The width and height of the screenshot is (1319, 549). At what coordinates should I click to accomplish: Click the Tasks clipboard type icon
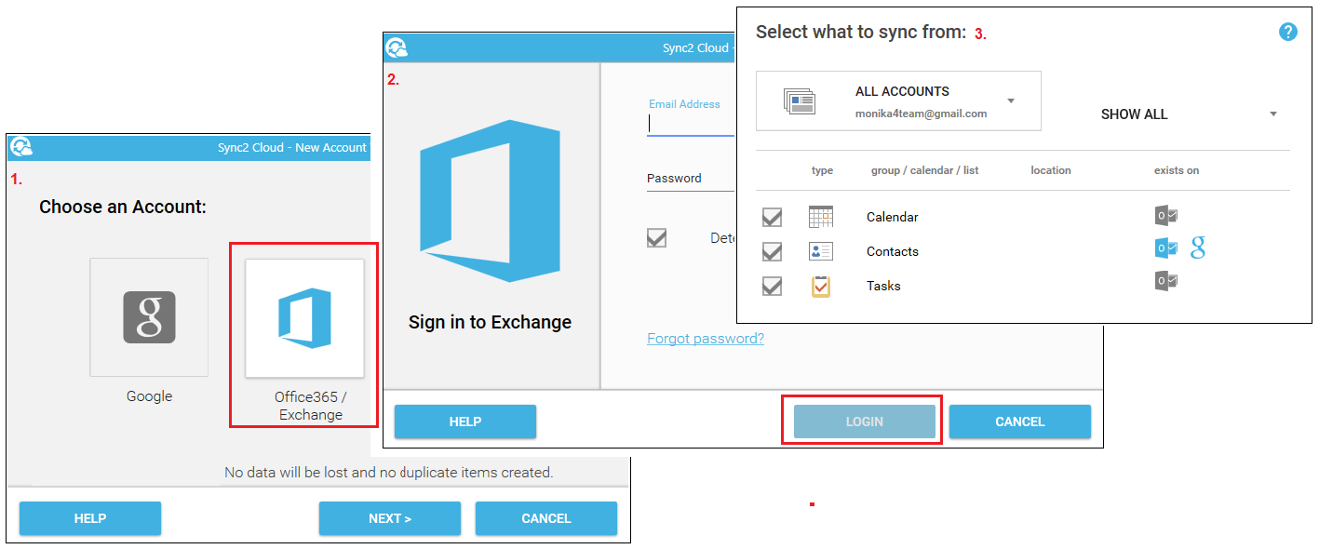click(x=821, y=286)
